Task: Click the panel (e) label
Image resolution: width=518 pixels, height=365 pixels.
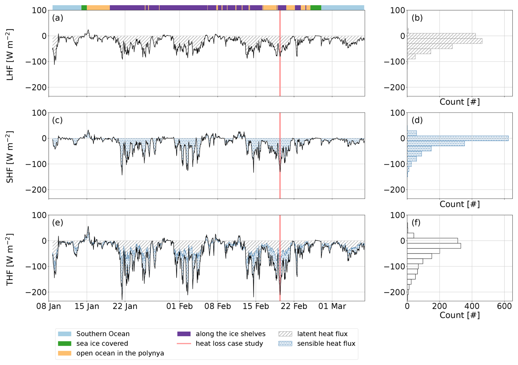Action: (57, 223)
